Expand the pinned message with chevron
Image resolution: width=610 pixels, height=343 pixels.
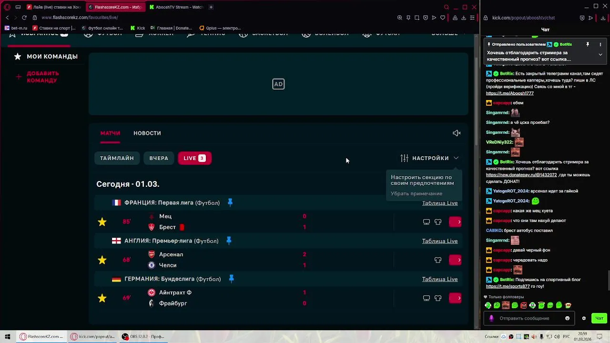coord(600,55)
